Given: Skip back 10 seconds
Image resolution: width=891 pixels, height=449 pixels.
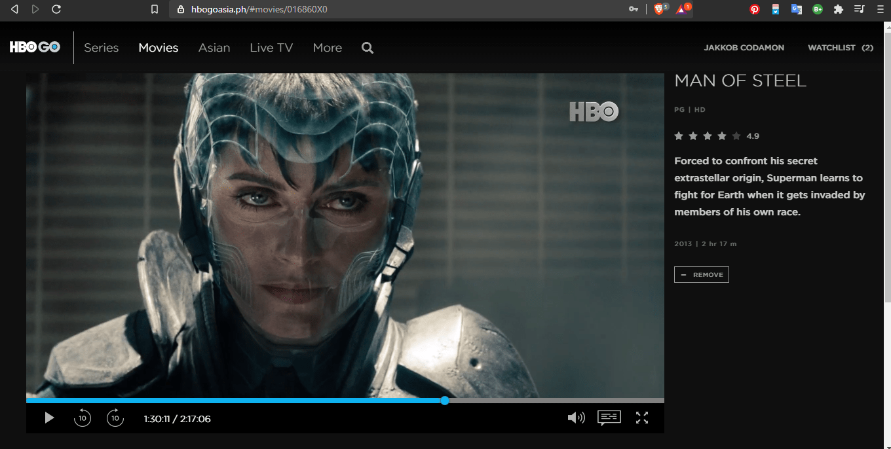Looking at the screenshot, I should coord(82,417).
